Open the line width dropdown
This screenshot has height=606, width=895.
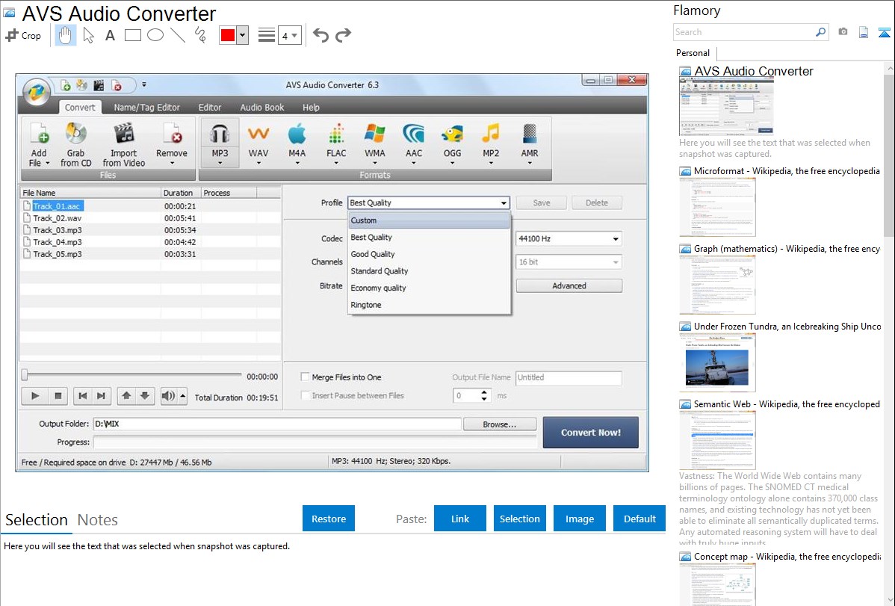click(x=289, y=35)
